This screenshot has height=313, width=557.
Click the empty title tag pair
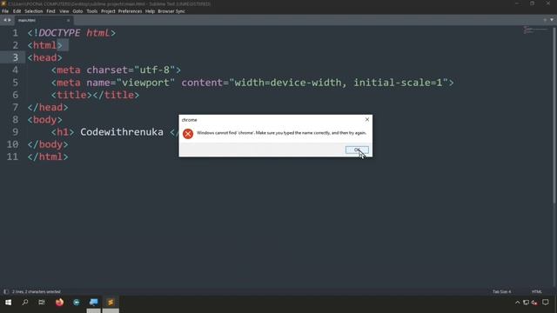(95, 95)
